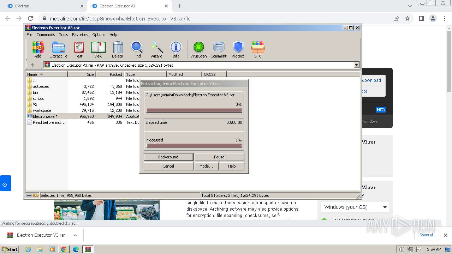Expand the archive path dropdown
The image size is (452, 254).
click(356, 65)
